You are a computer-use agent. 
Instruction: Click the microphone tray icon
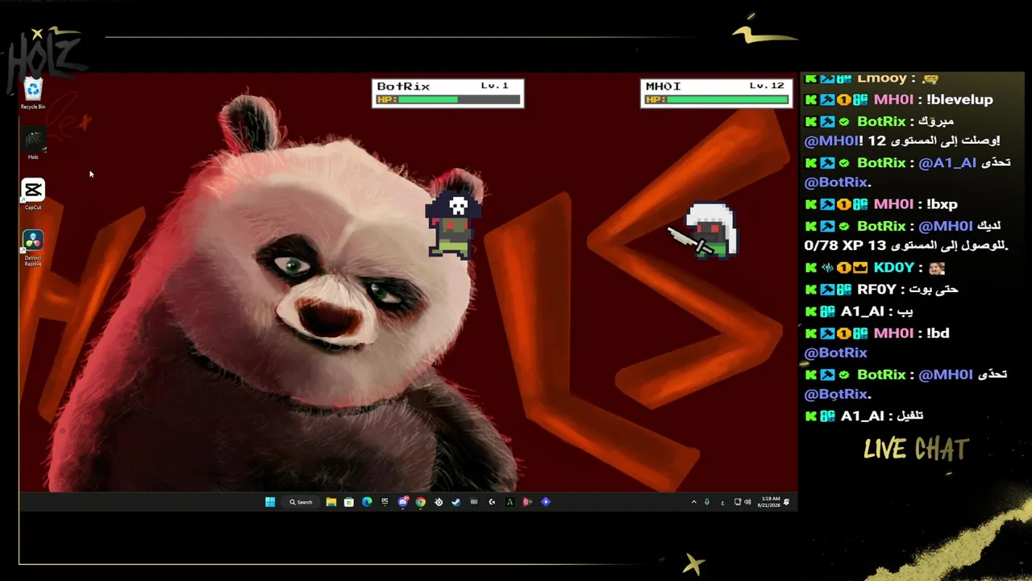pyautogui.click(x=707, y=502)
